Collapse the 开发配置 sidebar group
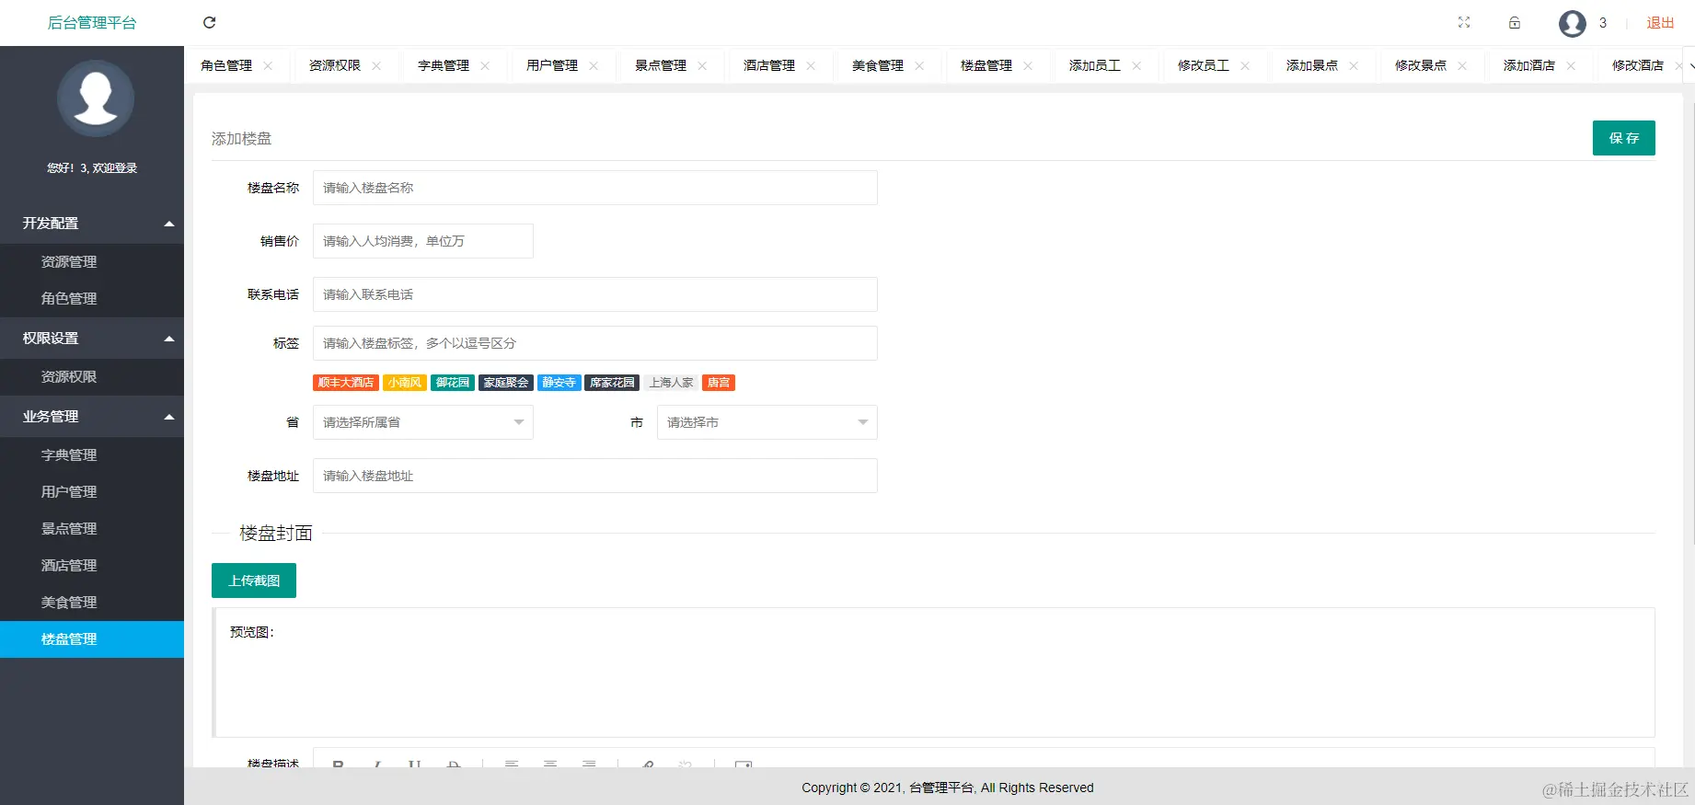This screenshot has width=1695, height=805. coord(92,224)
